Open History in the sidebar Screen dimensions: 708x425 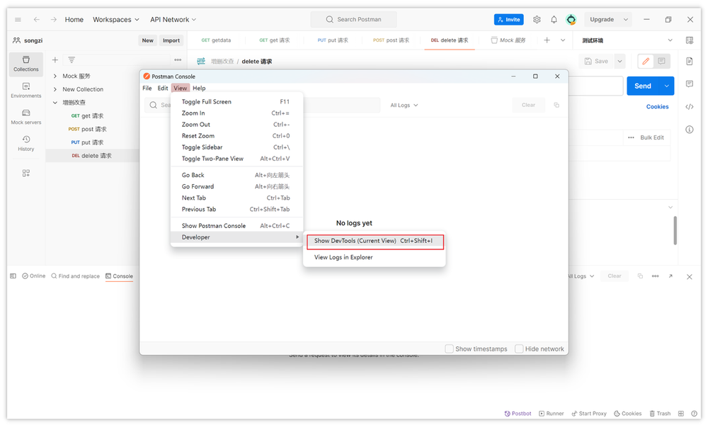point(25,143)
